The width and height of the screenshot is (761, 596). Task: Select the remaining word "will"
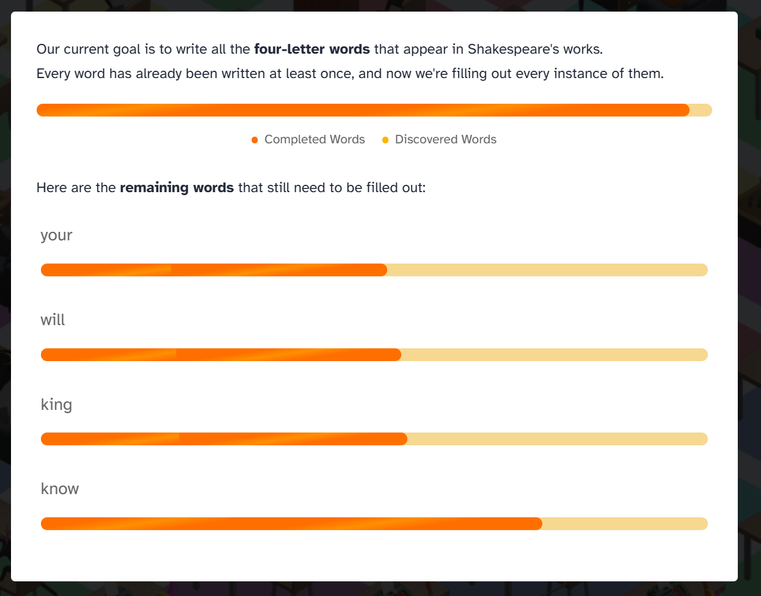[x=53, y=320]
